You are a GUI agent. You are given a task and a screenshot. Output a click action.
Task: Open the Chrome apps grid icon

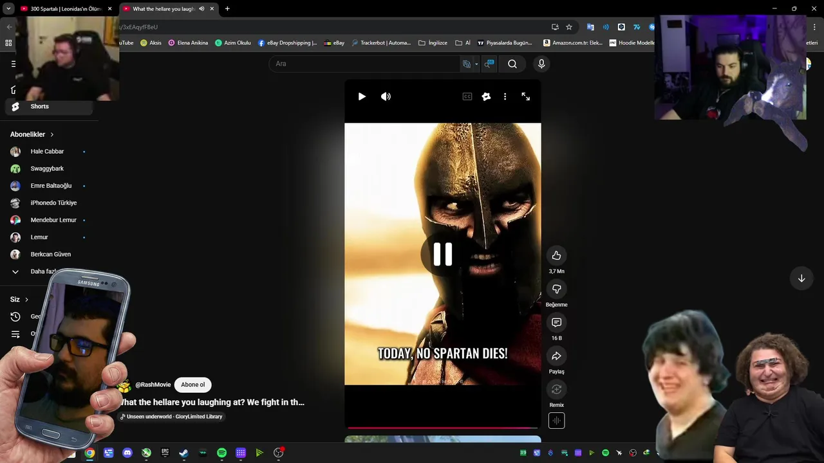click(x=8, y=43)
